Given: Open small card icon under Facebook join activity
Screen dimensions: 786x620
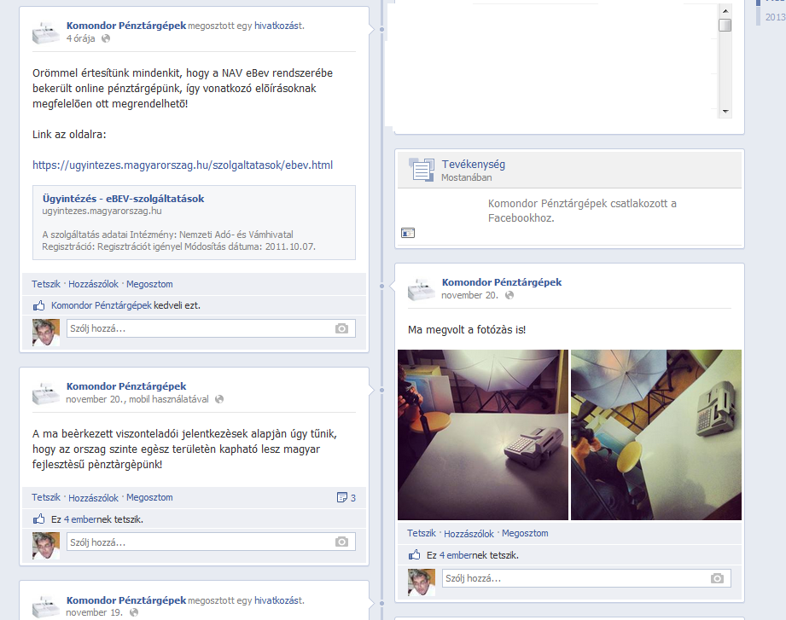Looking at the screenshot, I should [408, 233].
